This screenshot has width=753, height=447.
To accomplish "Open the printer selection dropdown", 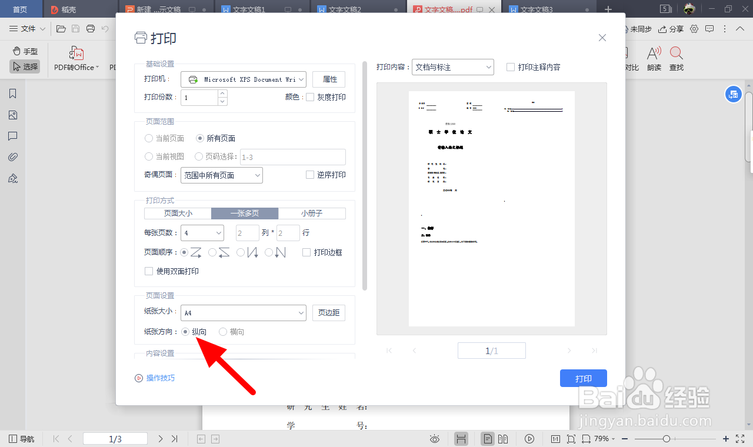I will [x=243, y=79].
